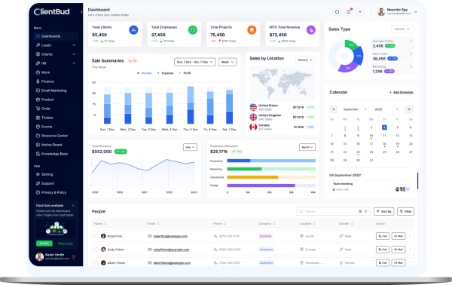Tick the checkbox for Albert Flores

pos(96,263)
